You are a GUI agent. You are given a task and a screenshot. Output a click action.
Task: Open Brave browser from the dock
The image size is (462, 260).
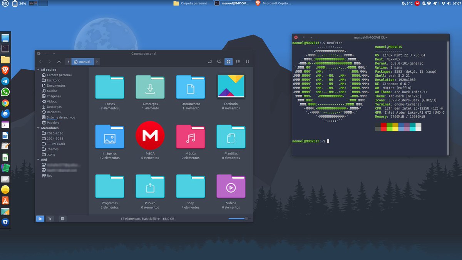(x=5, y=70)
